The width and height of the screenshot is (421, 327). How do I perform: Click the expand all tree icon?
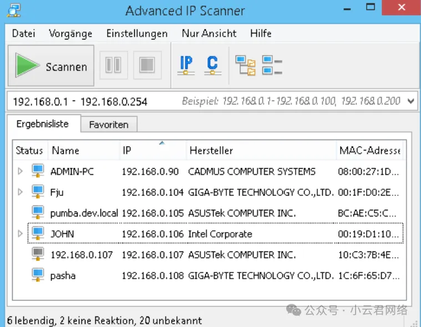tap(245, 66)
